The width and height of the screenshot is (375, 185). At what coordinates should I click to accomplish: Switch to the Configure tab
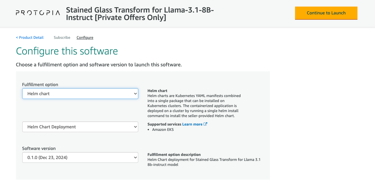coord(85,37)
